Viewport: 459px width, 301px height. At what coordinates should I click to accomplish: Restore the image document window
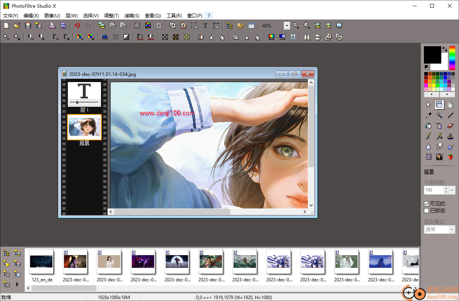coord(294,74)
